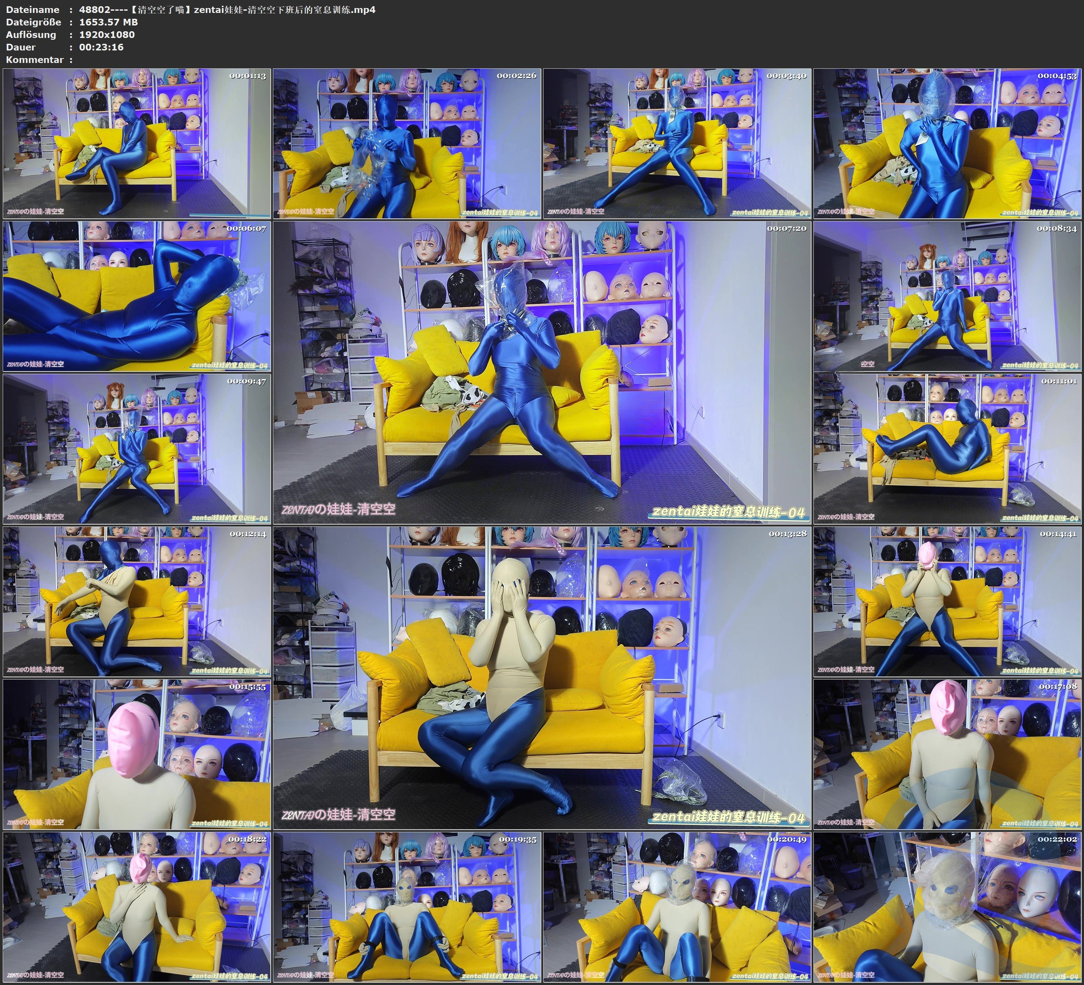Viewport: 1084px width, 985px height.
Task: Click the Dateiname file name text
Action: [x=227, y=10]
